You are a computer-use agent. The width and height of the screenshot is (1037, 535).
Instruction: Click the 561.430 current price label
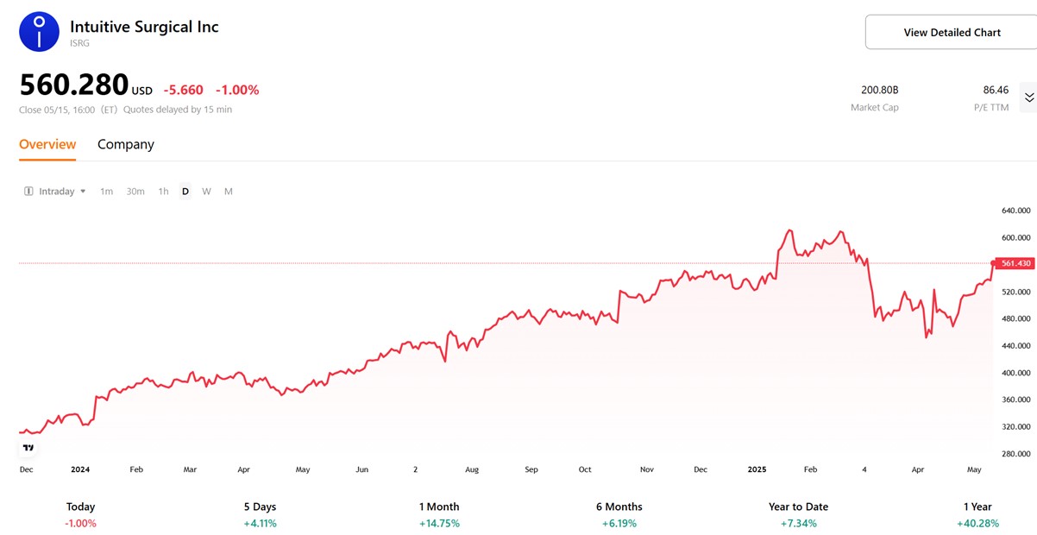pyautogui.click(x=1014, y=263)
